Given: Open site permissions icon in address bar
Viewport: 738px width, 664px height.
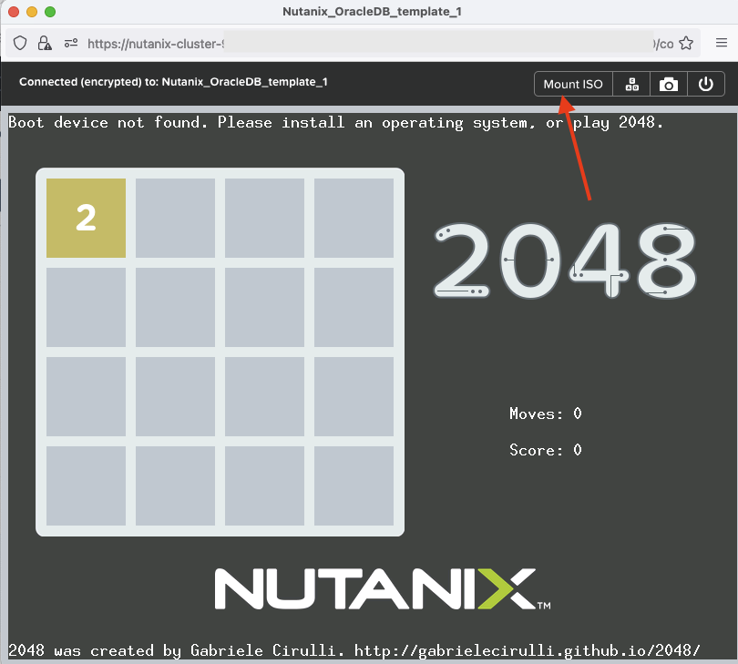Looking at the screenshot, I should [x=71, y=44].
